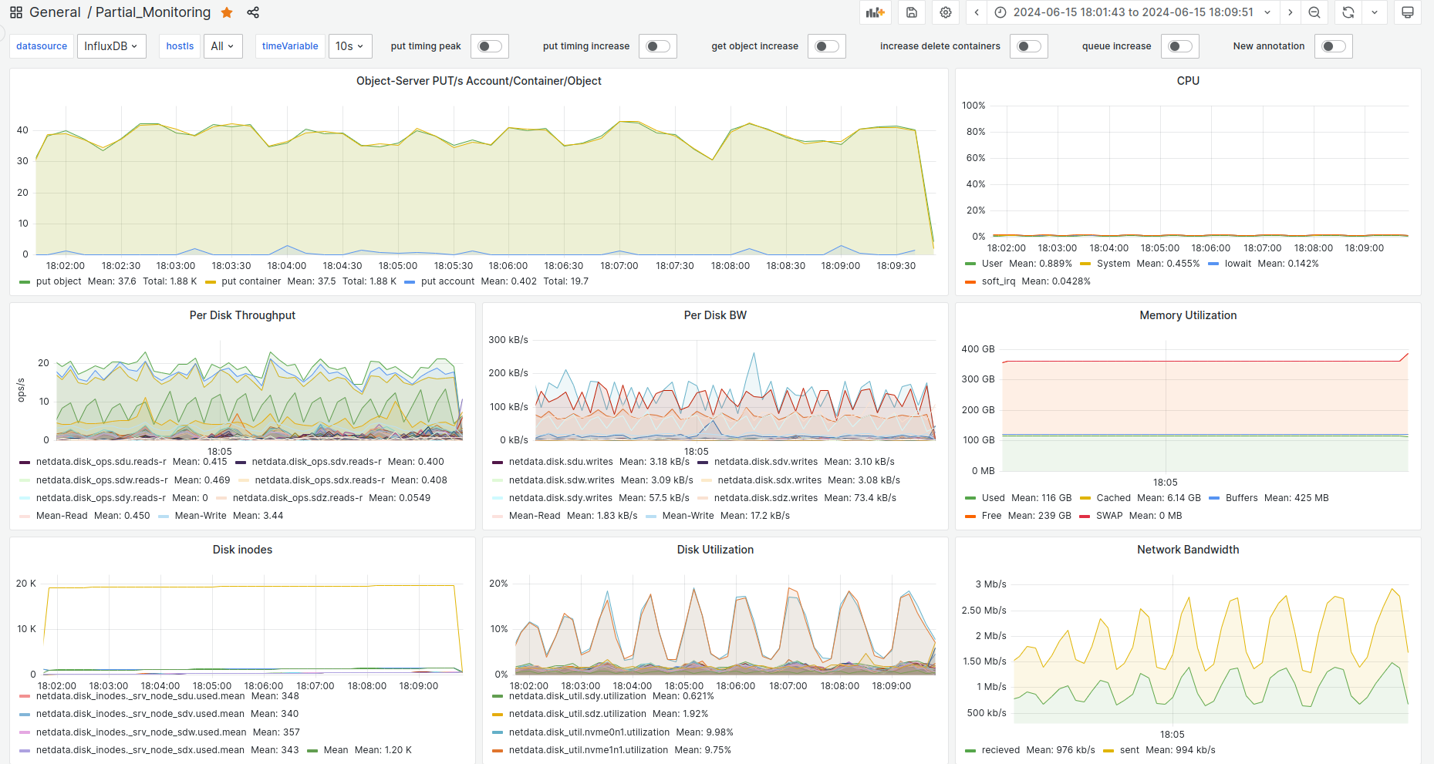Image resolution: width=1434 pixels, height=764 pixels.
Task: Click the put object legend color swatch
Action: click(25, 282)
